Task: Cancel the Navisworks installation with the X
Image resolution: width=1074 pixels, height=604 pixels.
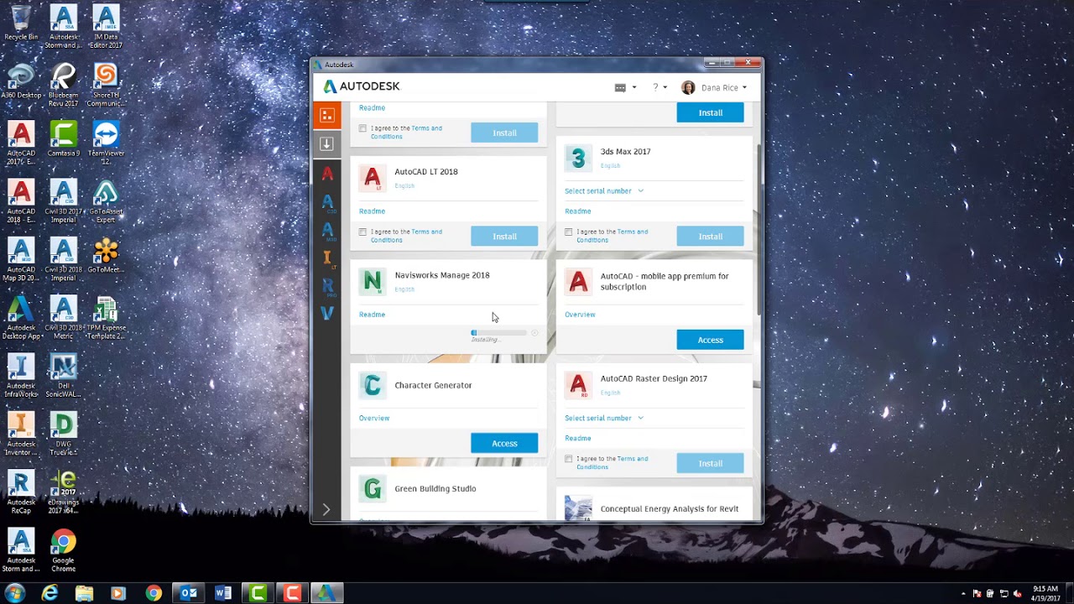Action: coord(534,333)
